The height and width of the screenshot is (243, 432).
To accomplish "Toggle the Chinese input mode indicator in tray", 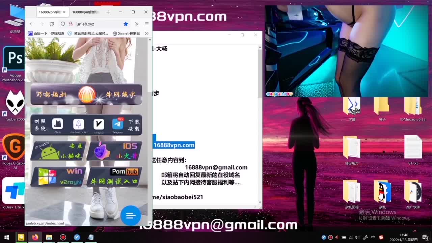I will click(x=373, y=237).
